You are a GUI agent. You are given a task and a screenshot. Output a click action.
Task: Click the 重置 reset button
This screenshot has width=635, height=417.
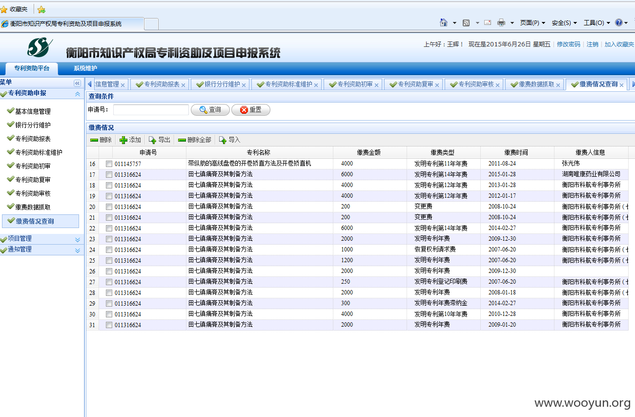pyautogui.click(x=251, y=110)
